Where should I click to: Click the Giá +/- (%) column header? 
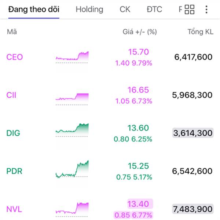point(139,32)
